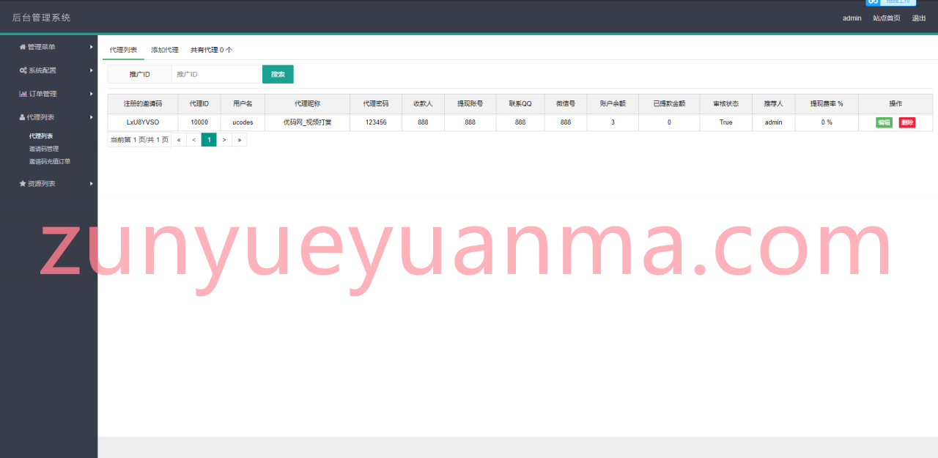The image size is (938, 458).
Task: Click the 提现费率 % column header
Action: 827,104
